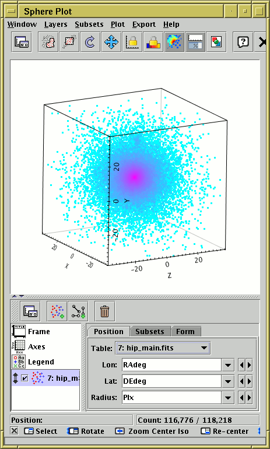270x449 pixels.
Task: Open the Export menu
Action: tap(143, 24)
